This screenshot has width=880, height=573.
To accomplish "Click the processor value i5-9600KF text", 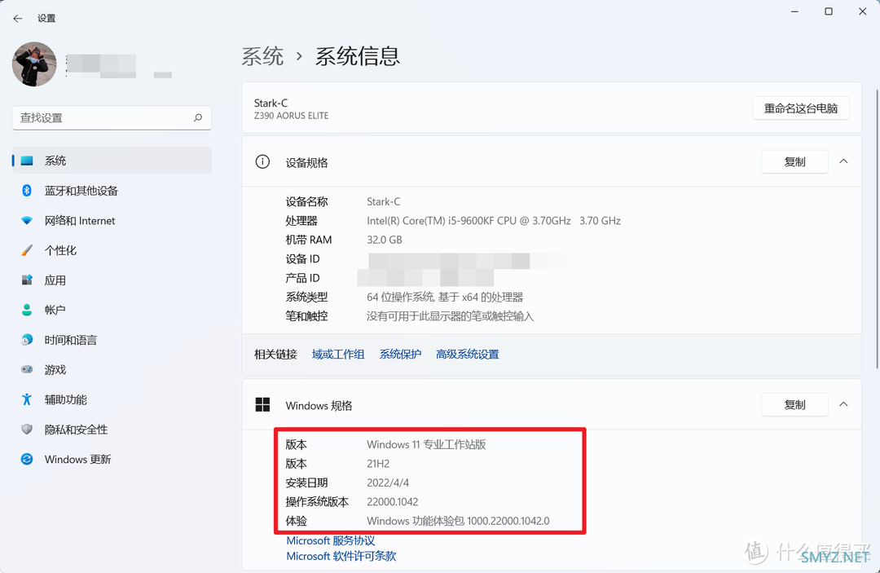I will click(x=494, y=221).
